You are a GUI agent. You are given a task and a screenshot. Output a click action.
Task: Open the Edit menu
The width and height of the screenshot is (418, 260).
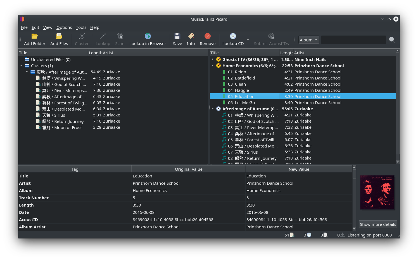click(35, 27)
